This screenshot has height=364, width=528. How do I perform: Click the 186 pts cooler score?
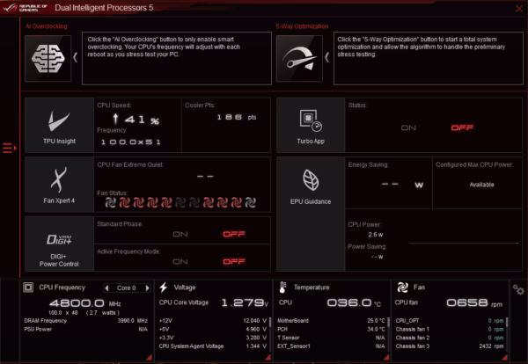click(x=237, y=117)
